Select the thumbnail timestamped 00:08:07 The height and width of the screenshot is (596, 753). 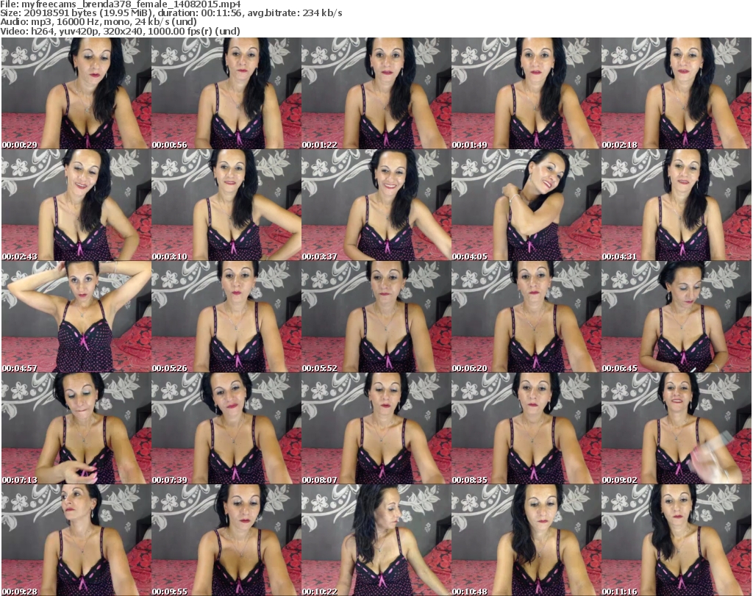point(376,428)
